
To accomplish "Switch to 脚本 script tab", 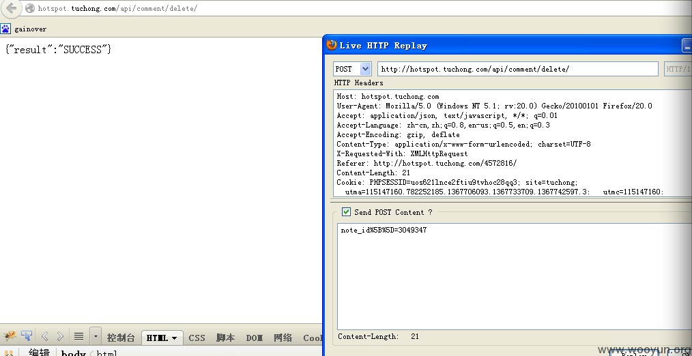I will pos(225,338).
